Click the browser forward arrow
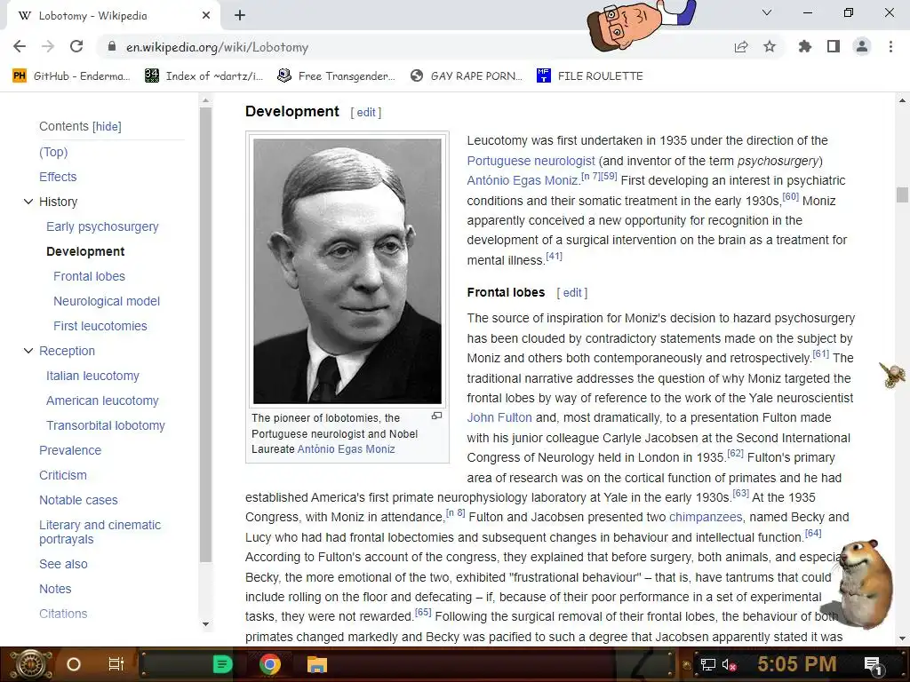Image resolution: width=910 pixels, height=682 pixels. (x=48, y=46)
